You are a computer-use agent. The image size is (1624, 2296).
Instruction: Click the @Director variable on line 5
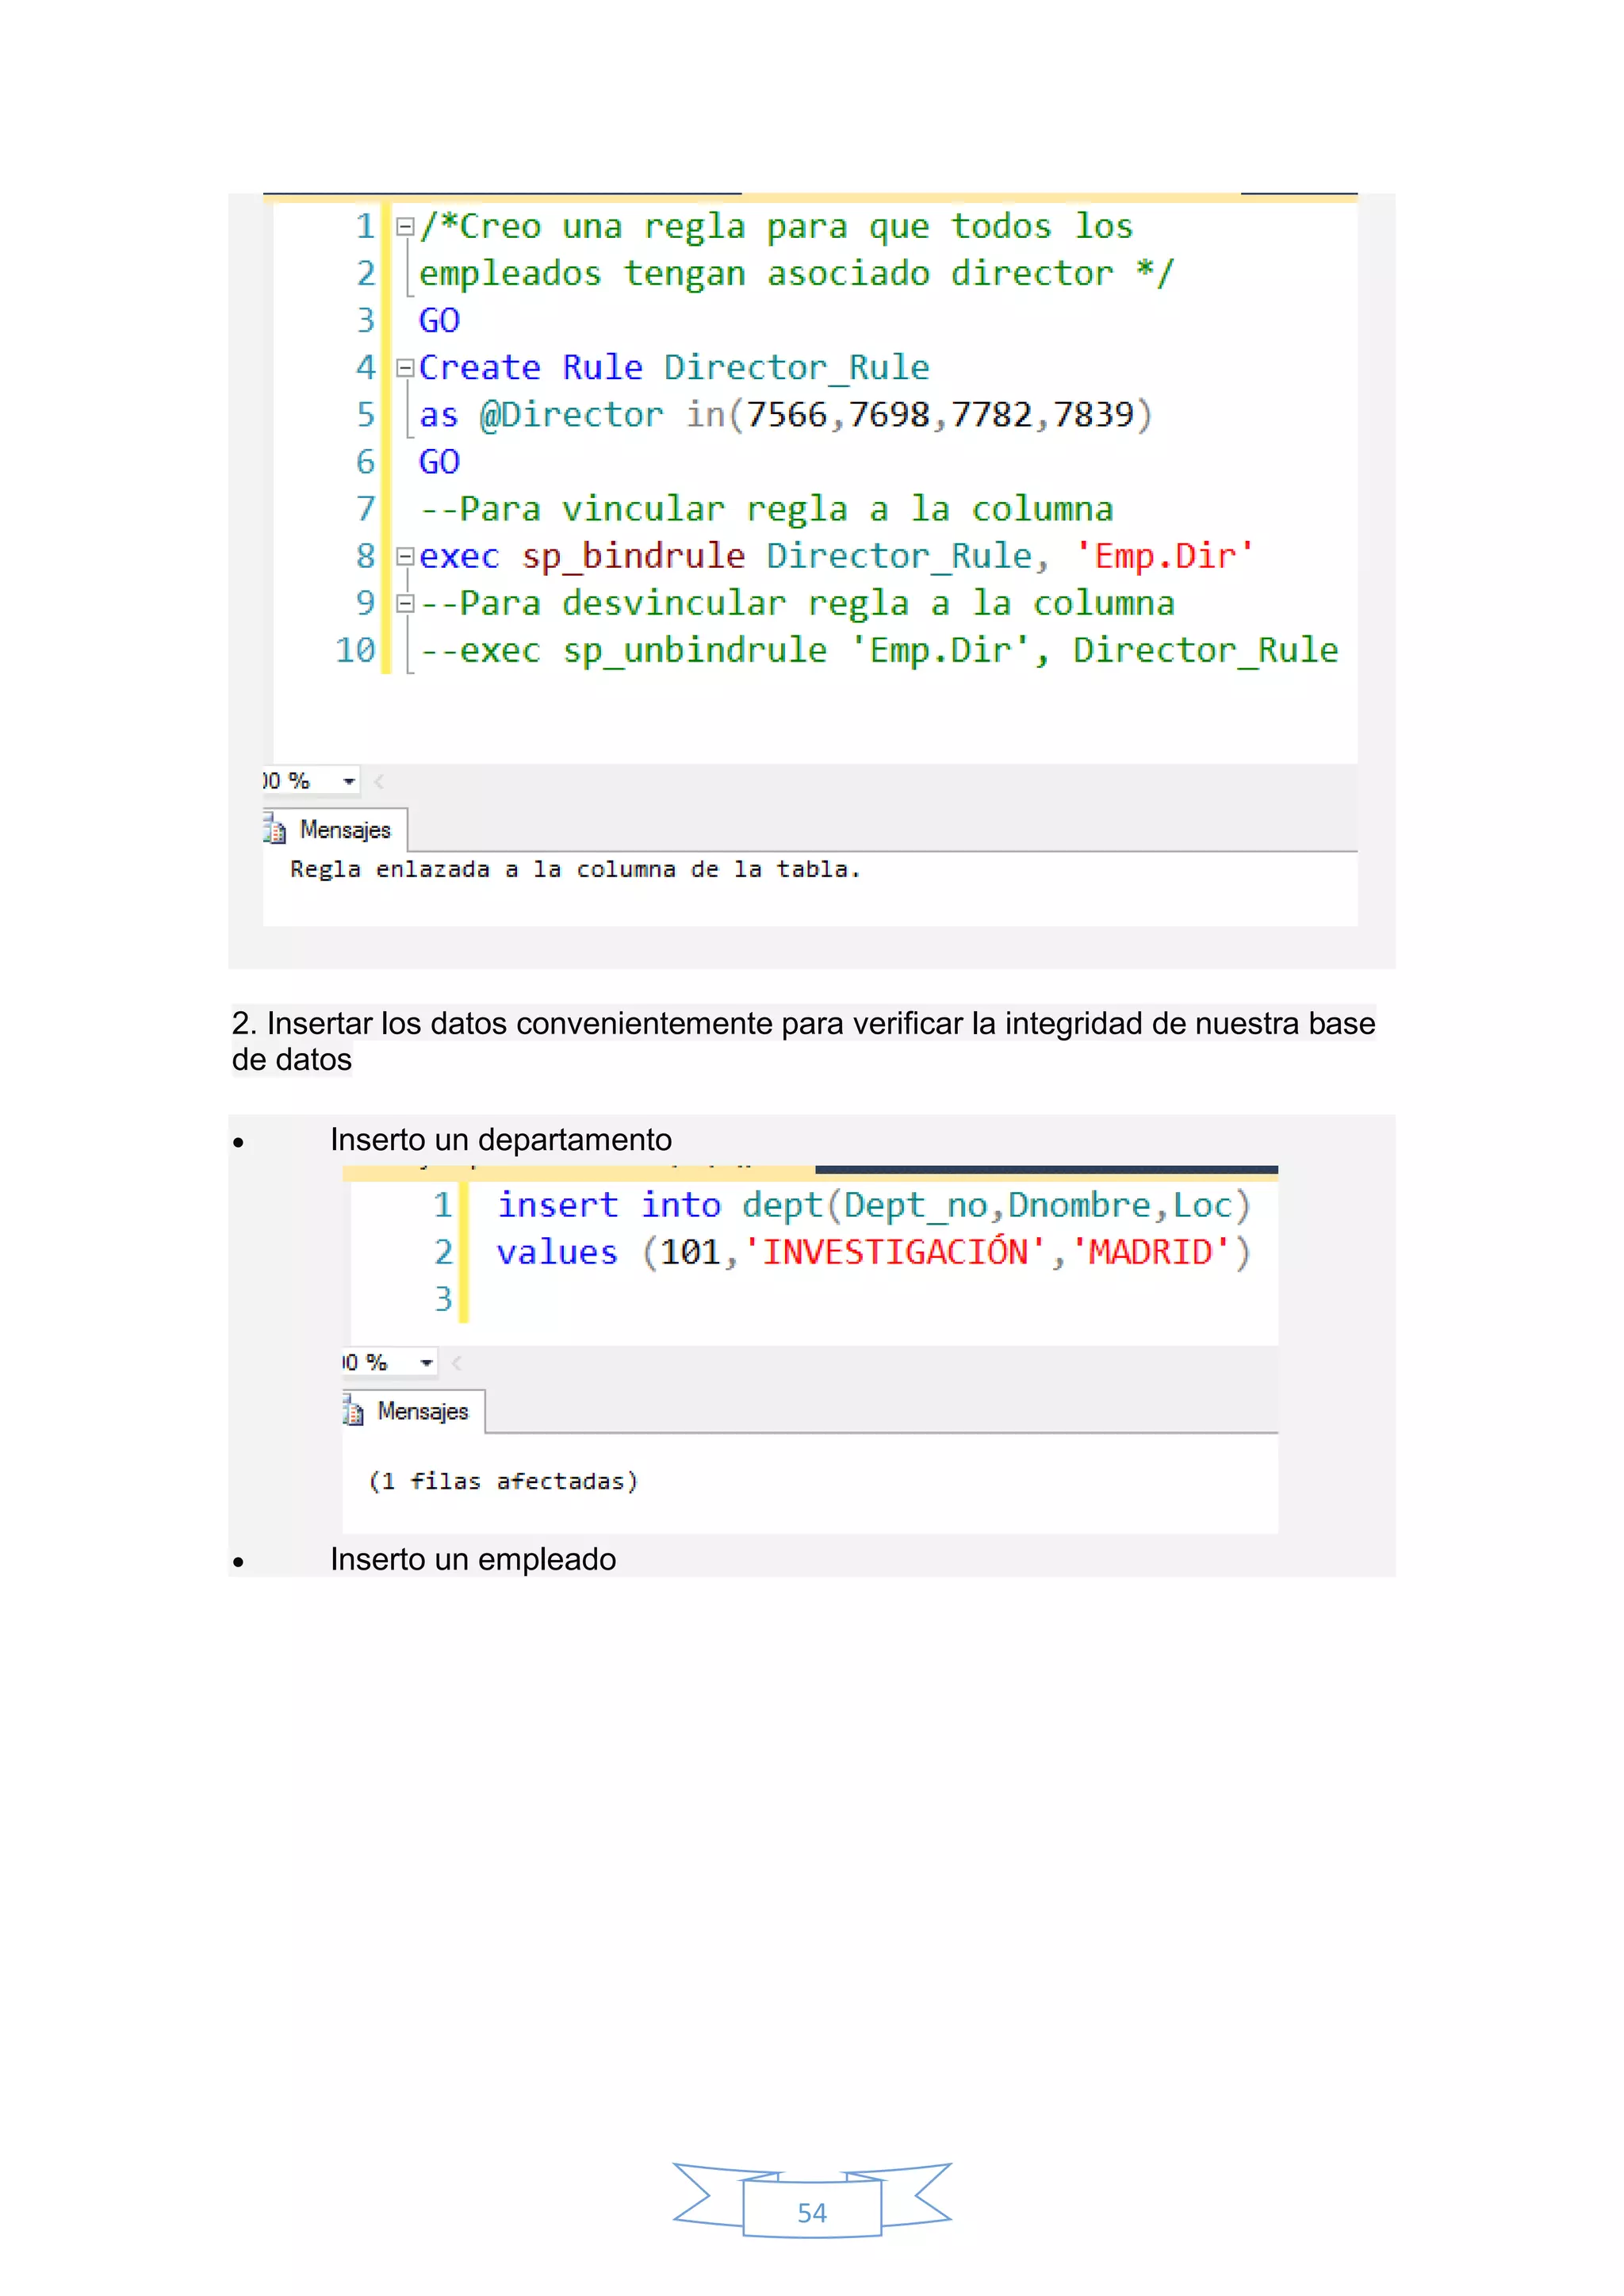(571, 415)
